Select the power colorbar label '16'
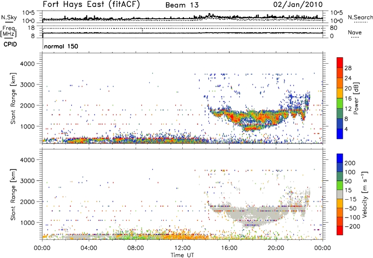 348,99
